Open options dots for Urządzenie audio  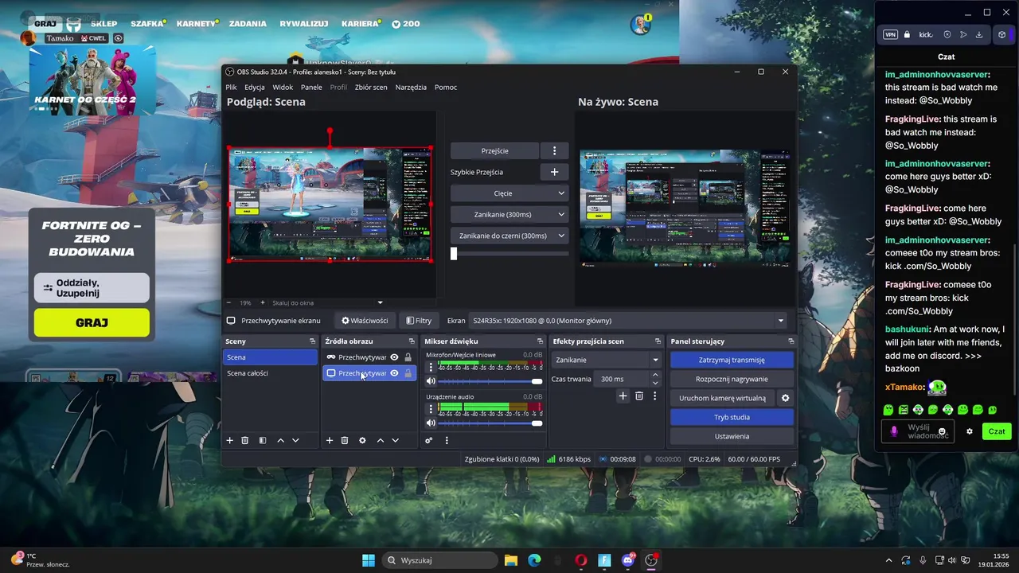click(x=431, y=408)
